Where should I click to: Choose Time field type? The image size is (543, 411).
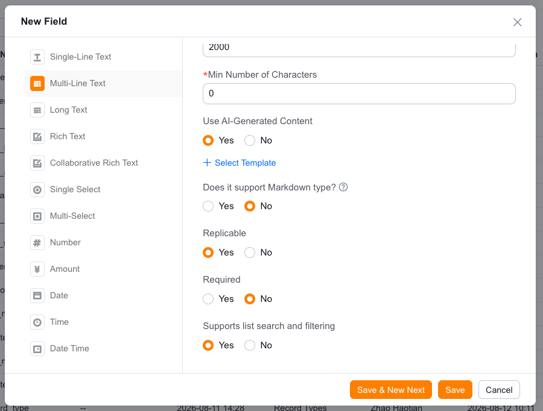pos(103,322)
